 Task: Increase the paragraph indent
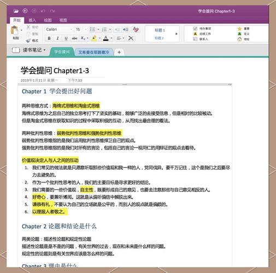click(x=126, y=29)
